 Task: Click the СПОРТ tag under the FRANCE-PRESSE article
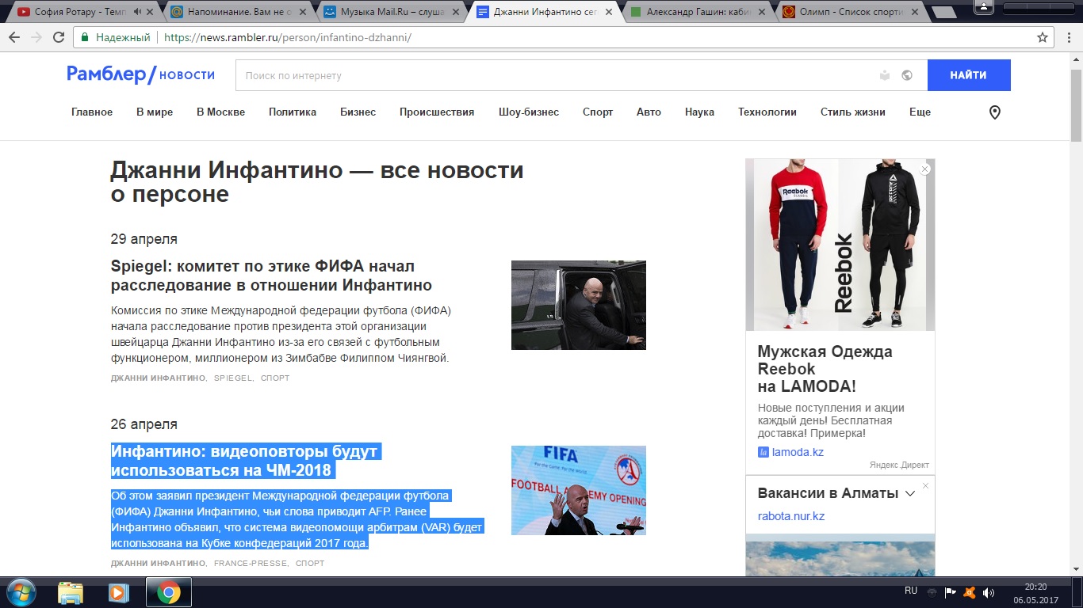point(310,564)
